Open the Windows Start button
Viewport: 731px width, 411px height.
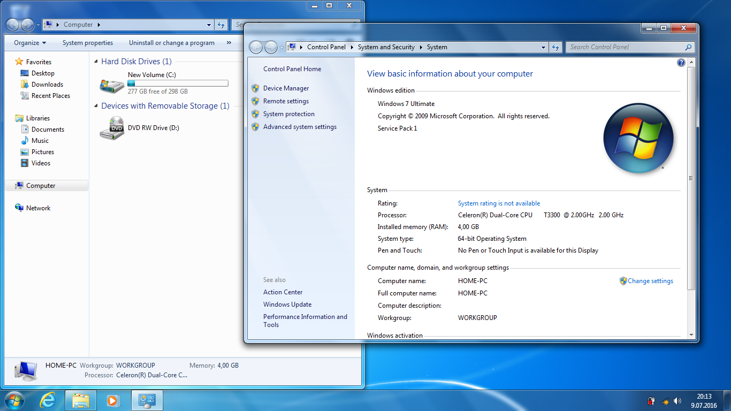(13, 400)
